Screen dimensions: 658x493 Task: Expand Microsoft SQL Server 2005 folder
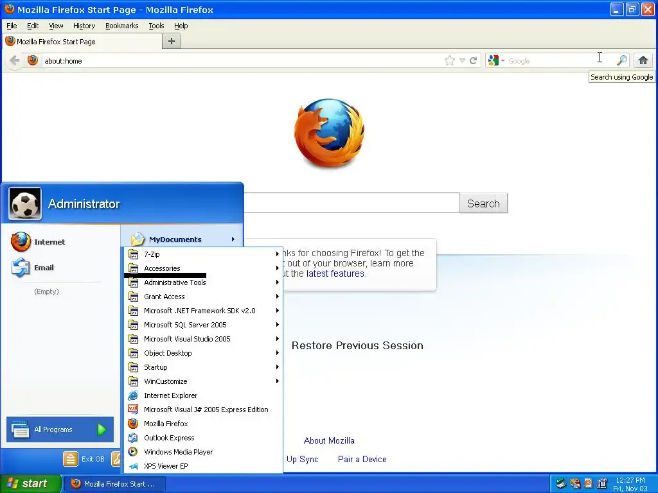tap(204, 325)
